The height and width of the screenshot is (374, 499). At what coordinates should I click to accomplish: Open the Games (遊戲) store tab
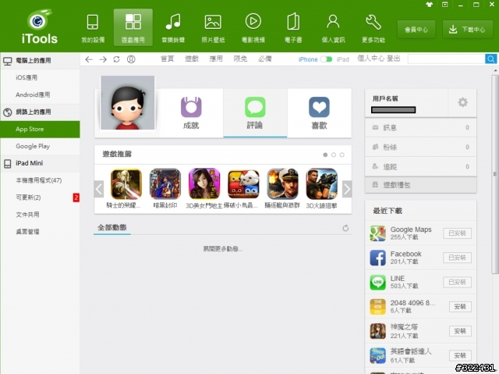click(x=192, y=59)
